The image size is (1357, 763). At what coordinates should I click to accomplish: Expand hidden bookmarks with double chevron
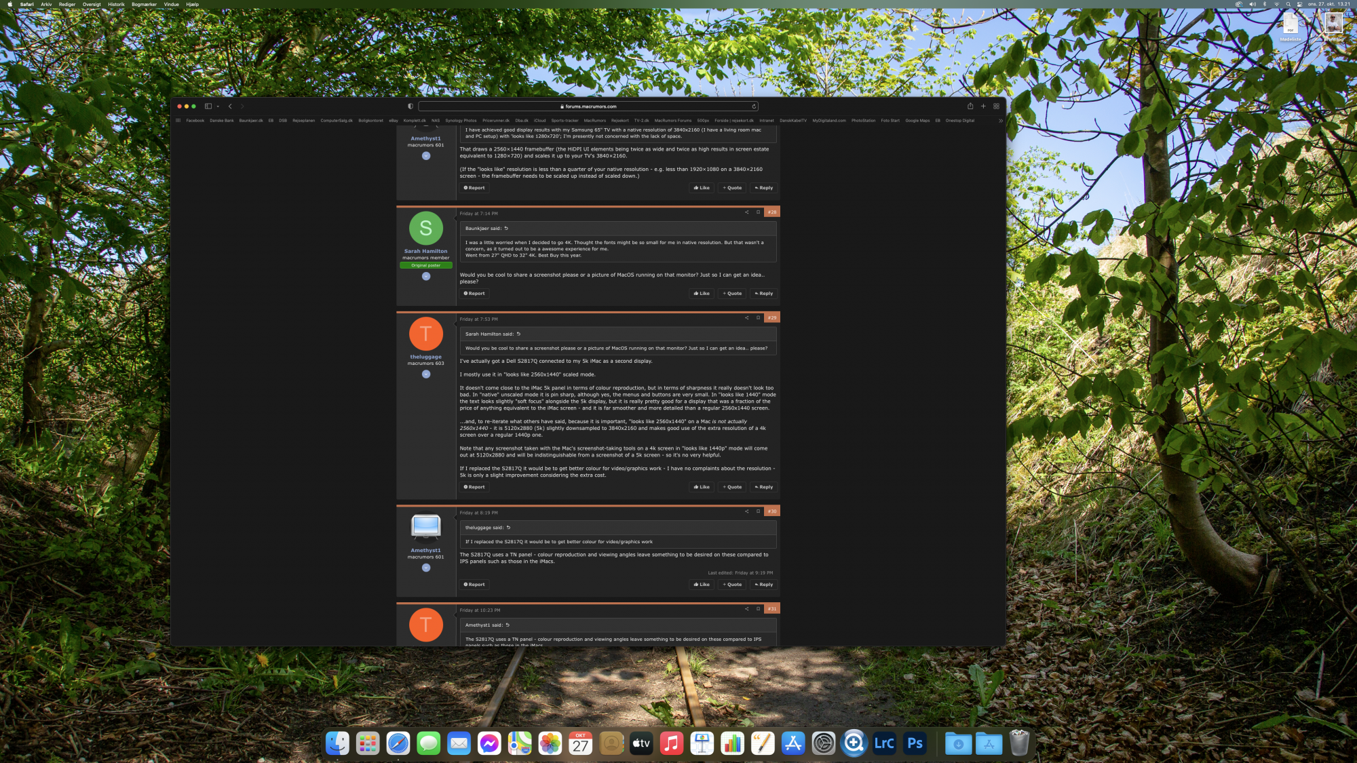[x=1000, y=121]
